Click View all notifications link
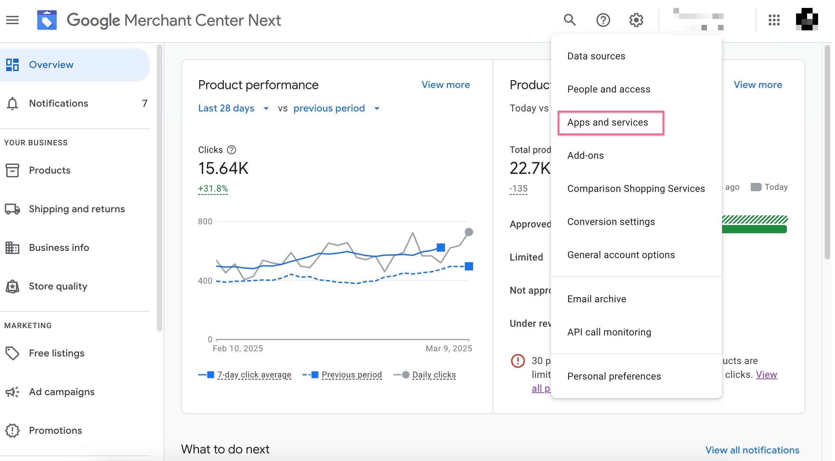Screen dimensions: 835x461 tap(752, 450)
